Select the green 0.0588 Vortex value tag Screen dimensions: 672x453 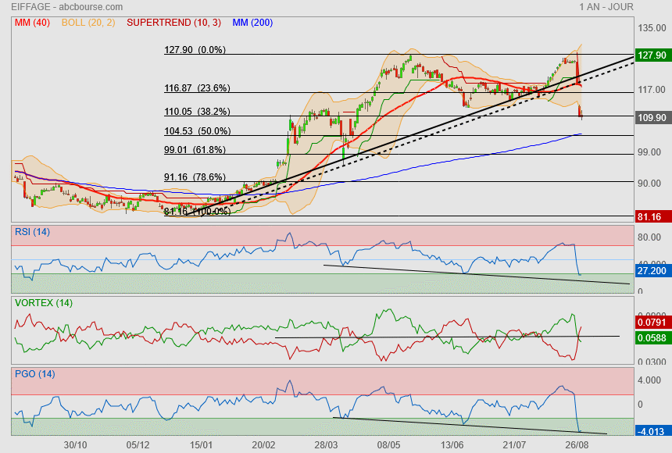652,337
